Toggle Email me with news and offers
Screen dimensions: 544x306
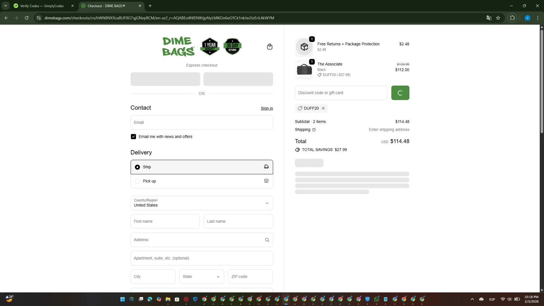coord(133,137)
